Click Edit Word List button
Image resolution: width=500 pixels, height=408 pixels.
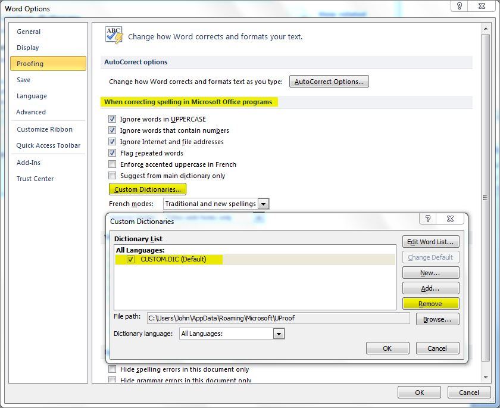pyautogui.click(x=430, y=242)
